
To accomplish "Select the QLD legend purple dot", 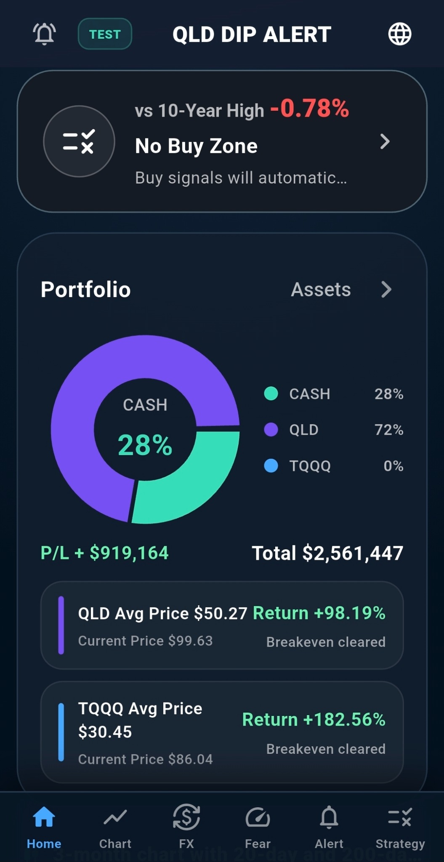I will coord(271,430).
